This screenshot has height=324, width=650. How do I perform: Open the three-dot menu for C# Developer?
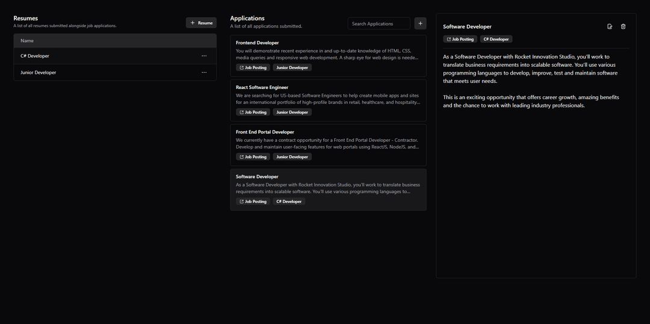tap(204, 56)
